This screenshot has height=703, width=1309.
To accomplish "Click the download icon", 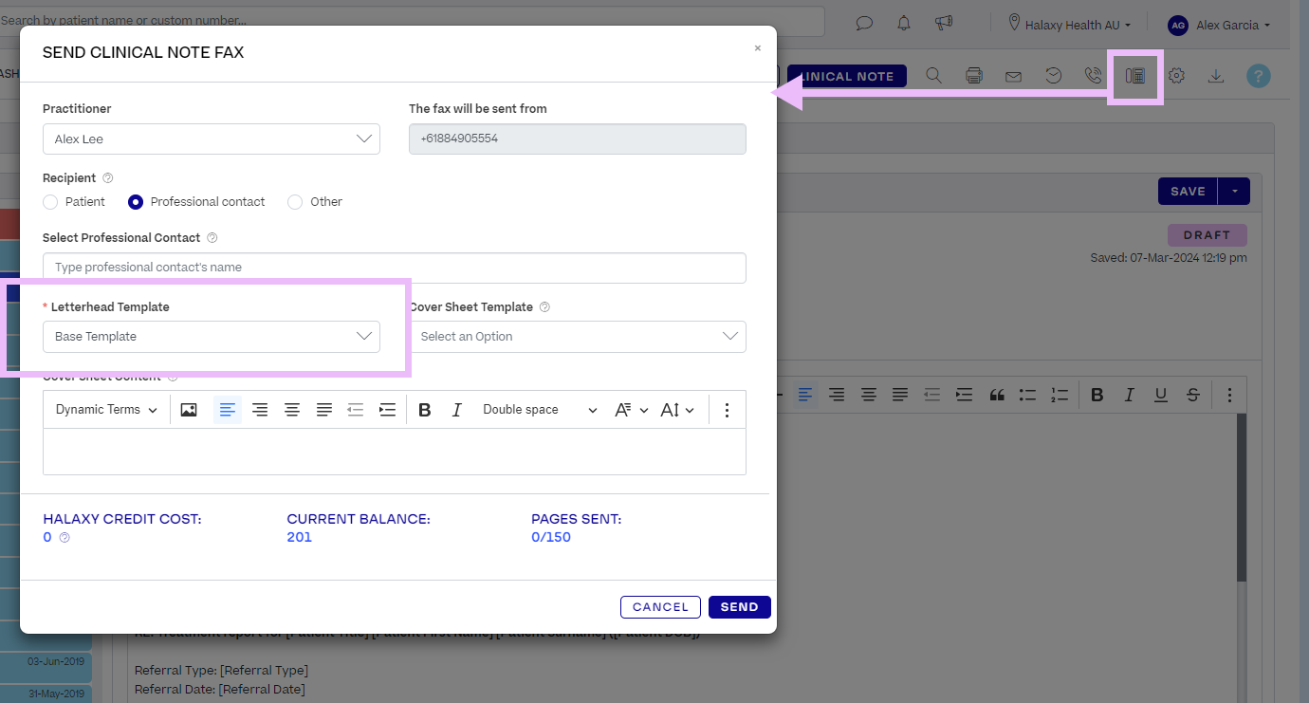I will click(1216, 76).
